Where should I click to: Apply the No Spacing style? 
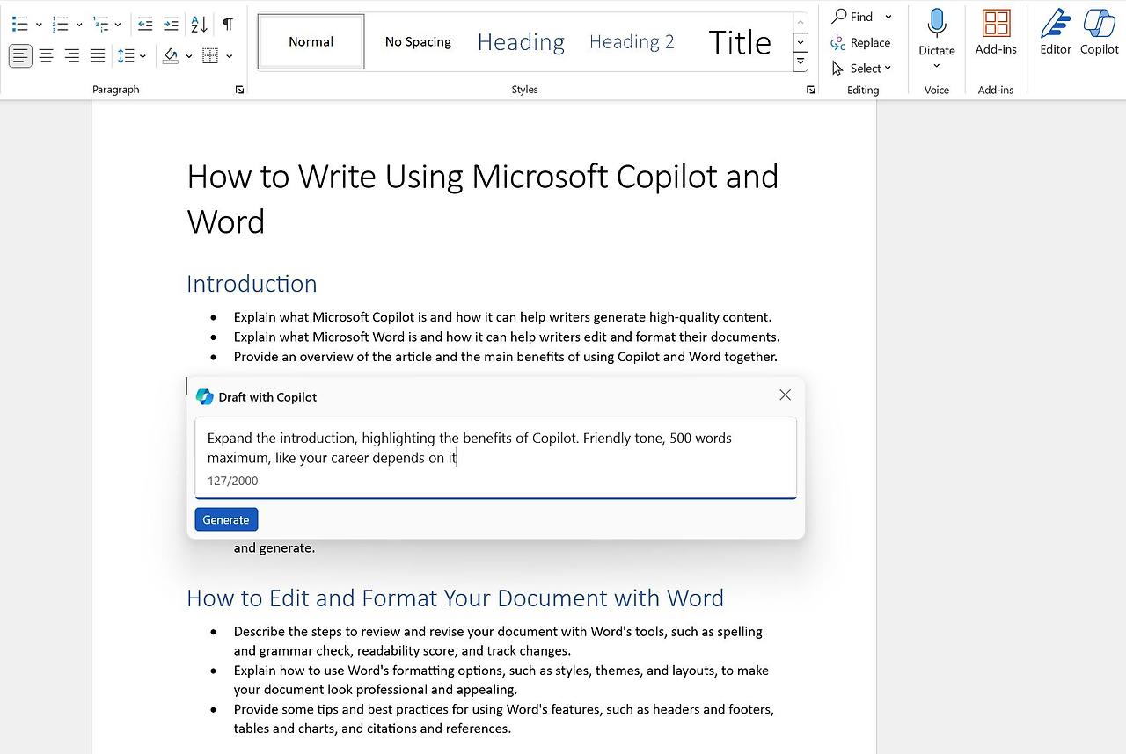(418, 41)
